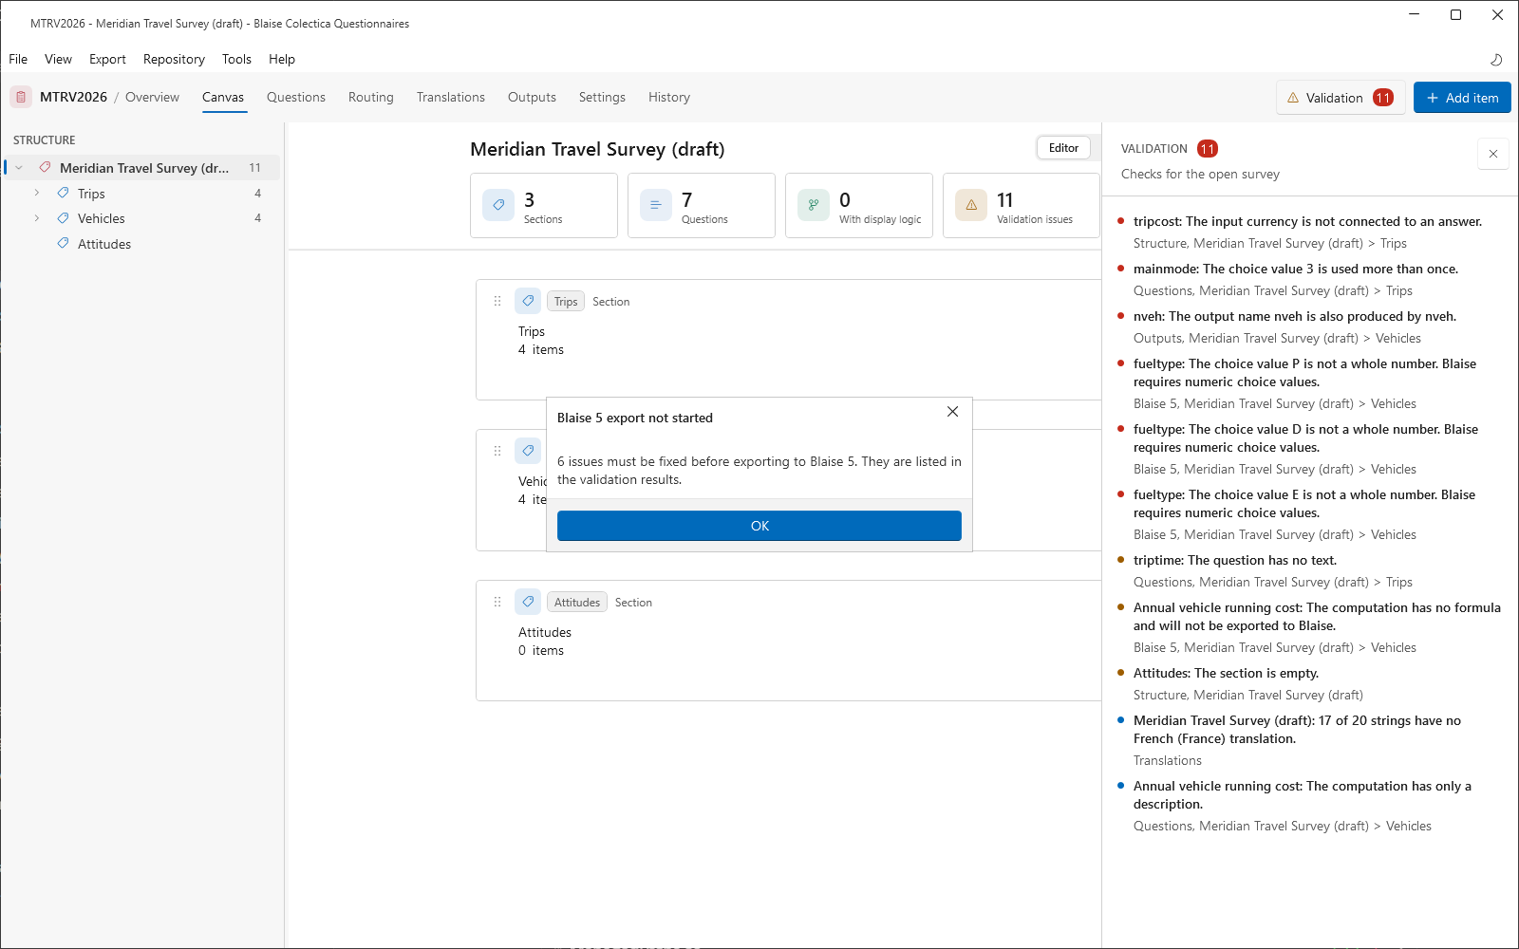
Task: Click the Attitudes tag icon in structure tree
Action: click(63, 244)
